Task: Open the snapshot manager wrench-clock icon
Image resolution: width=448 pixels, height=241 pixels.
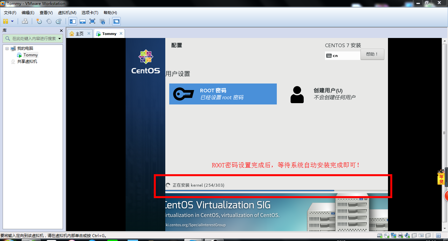Action: click(x=59, y=21)
